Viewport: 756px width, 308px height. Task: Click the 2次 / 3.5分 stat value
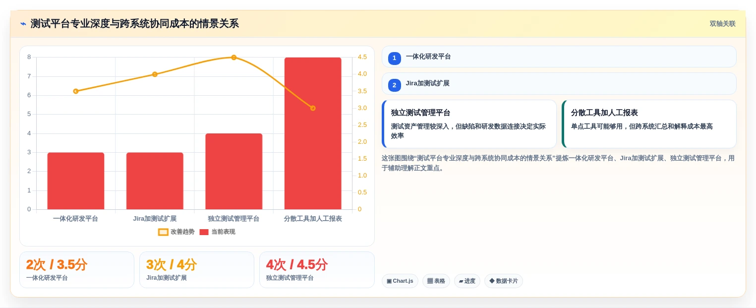tap(57, 265)
